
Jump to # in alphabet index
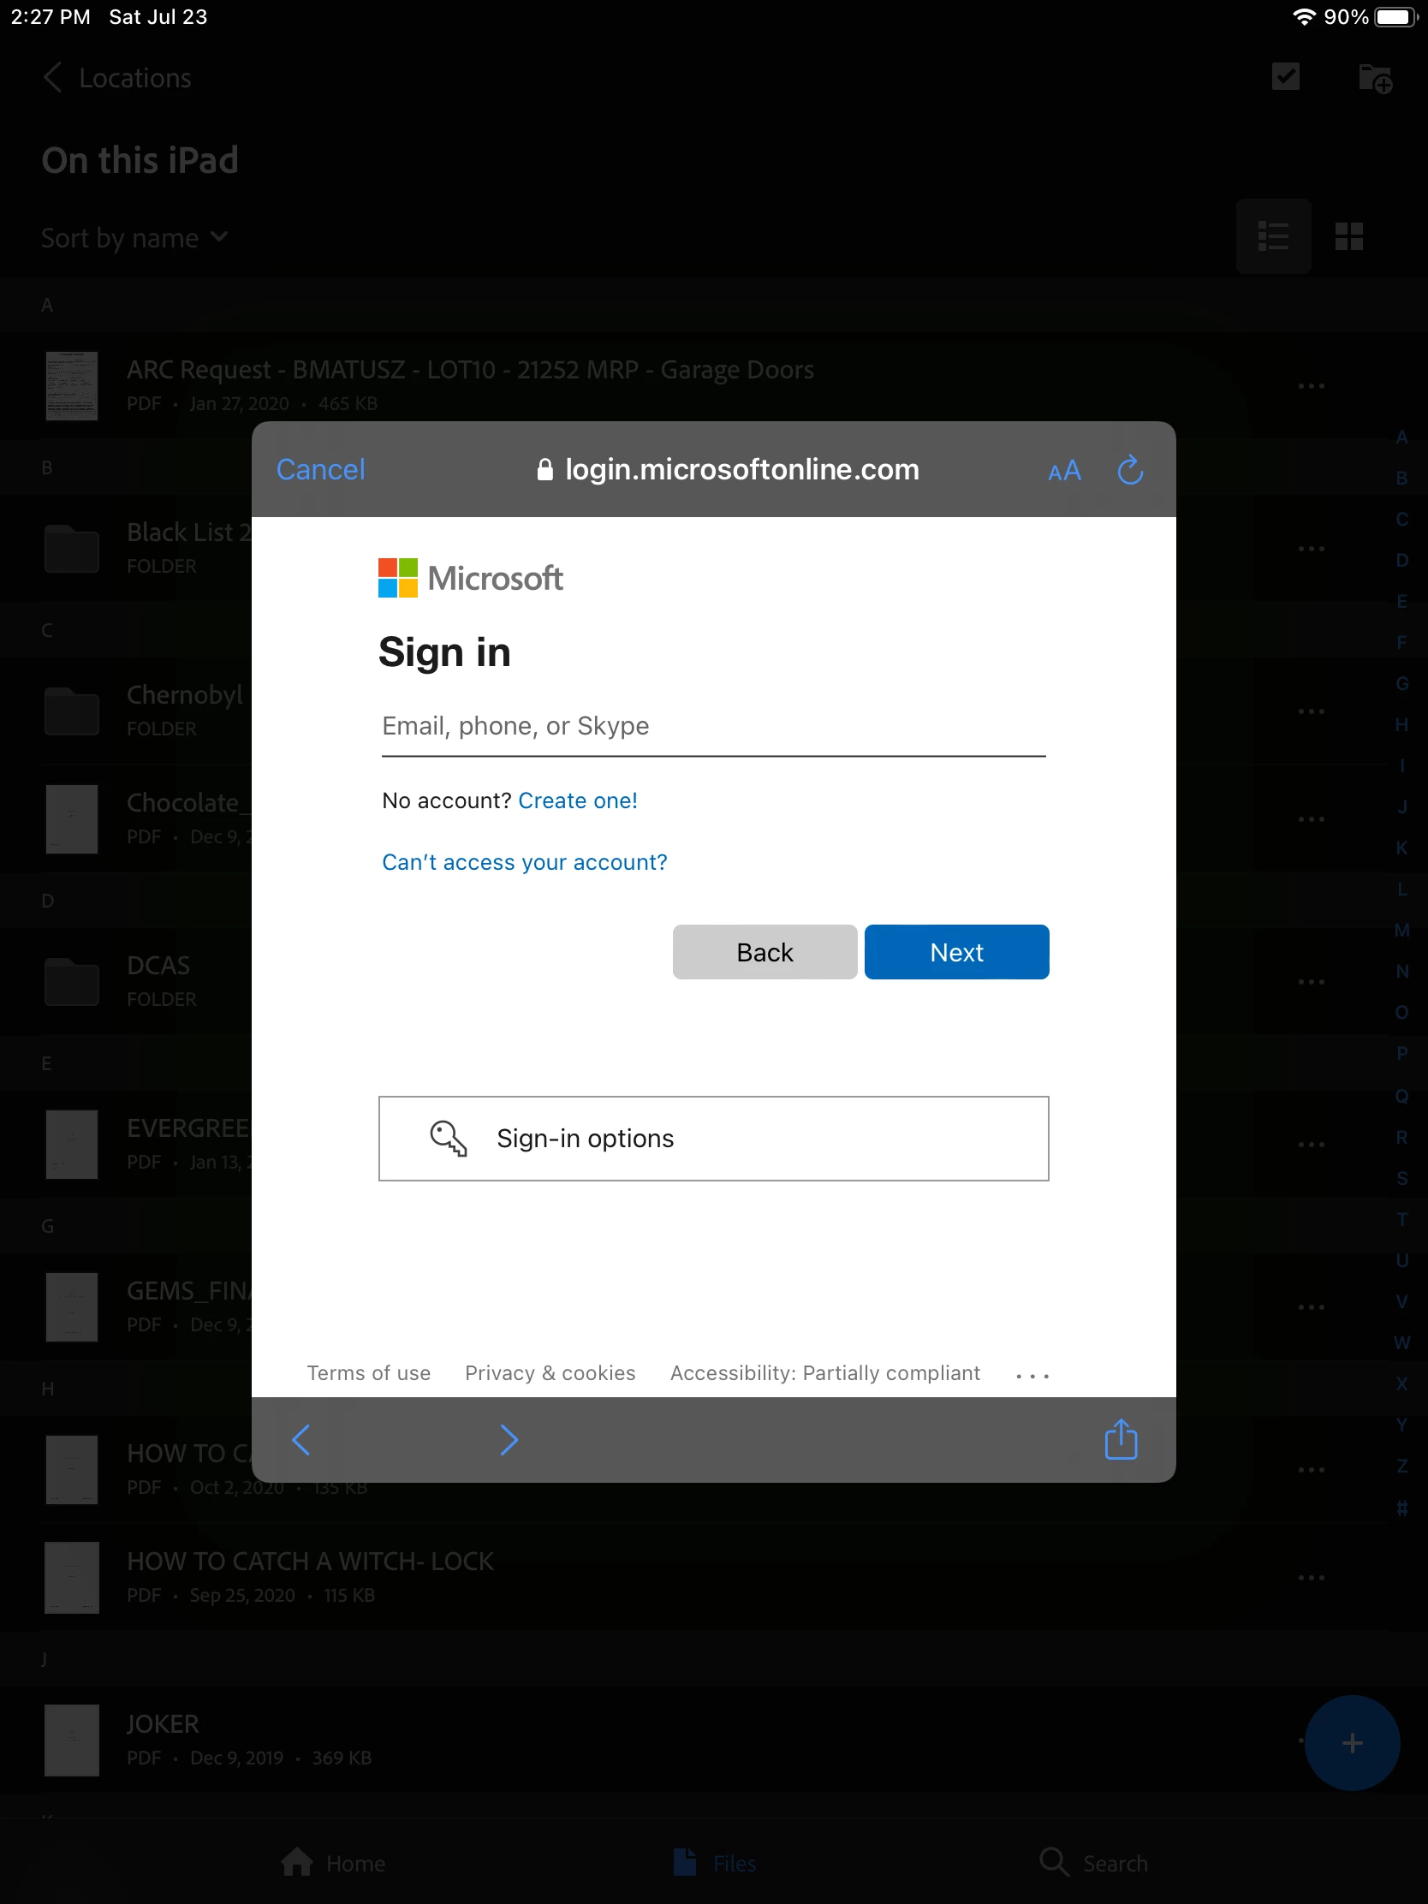tap(1401, 1508)
